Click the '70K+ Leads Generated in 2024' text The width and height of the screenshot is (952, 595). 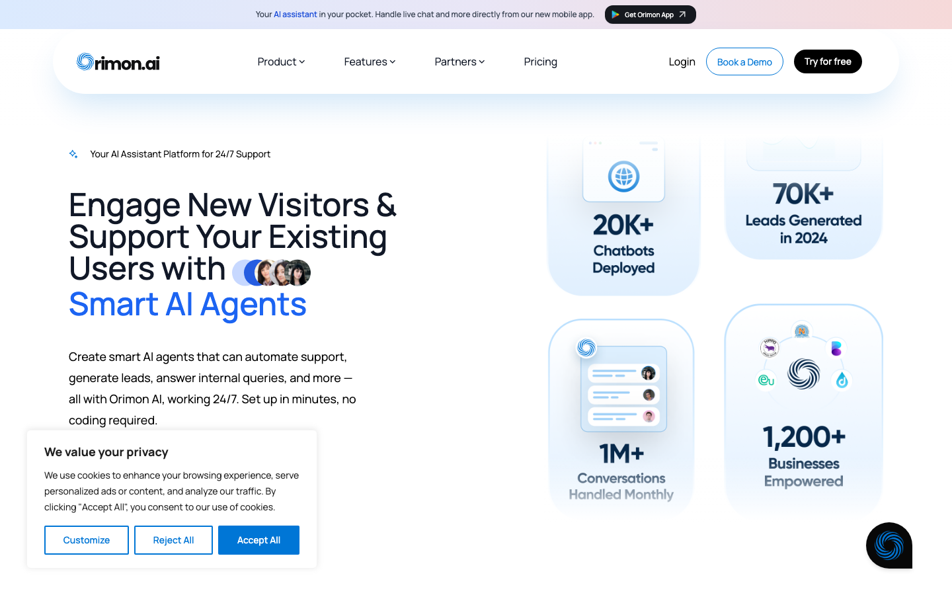pyautogui.click(x=803, y=213)
